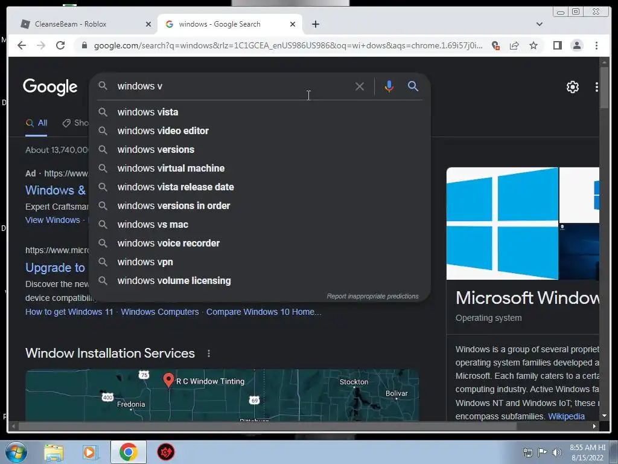
Task: Open the Chrome profile avatar
Action: (576, 45)
